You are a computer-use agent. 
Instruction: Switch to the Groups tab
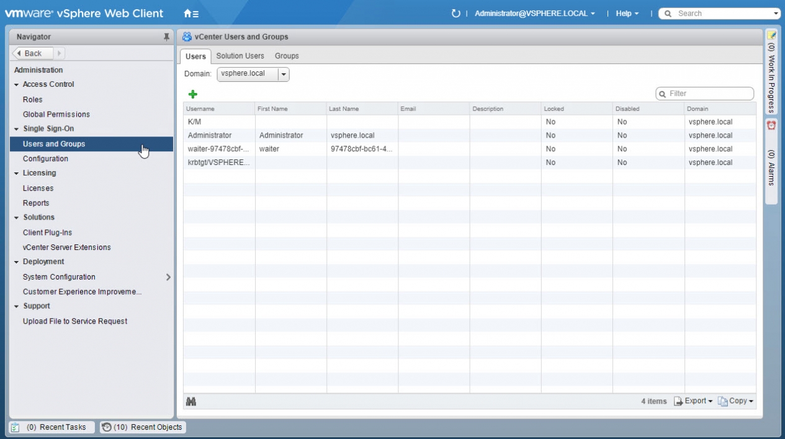287,56
